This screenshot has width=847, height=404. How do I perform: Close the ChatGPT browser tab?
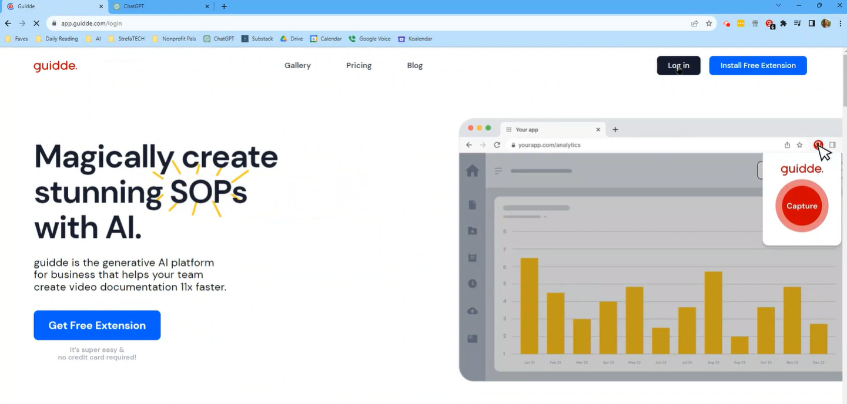click(207, 6)
